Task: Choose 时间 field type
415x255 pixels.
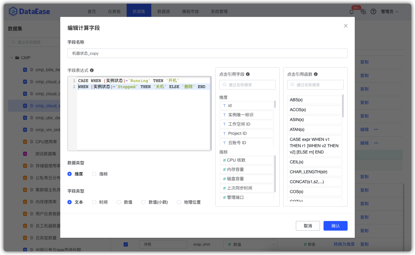Action: coord(94,202)
